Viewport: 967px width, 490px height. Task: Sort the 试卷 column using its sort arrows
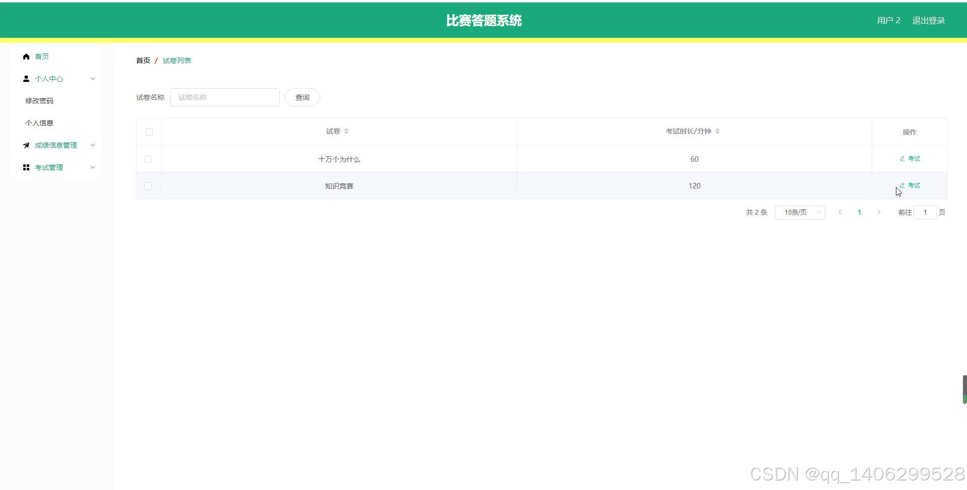(x=347, y=131)
